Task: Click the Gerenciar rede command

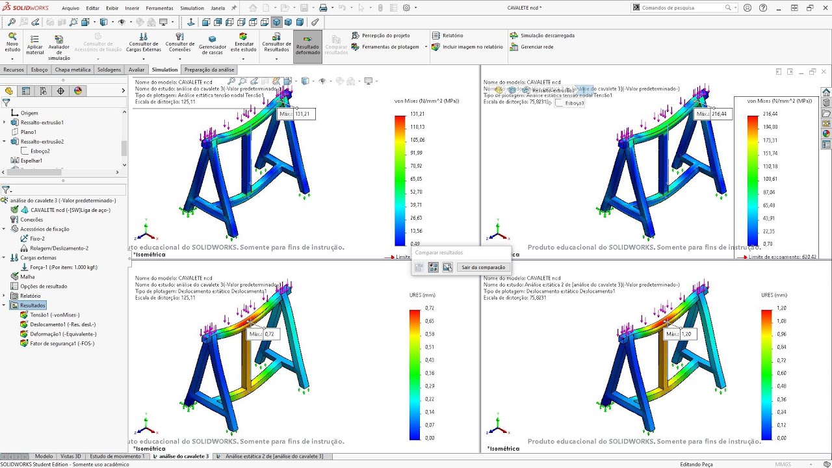Action: pyautogui.click(x=532, y=47)
